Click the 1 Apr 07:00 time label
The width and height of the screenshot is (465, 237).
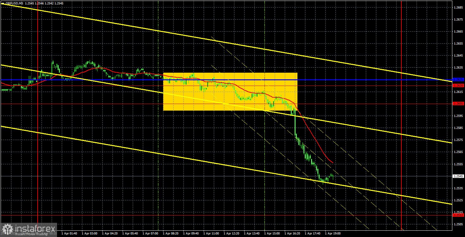pos(150,234)
